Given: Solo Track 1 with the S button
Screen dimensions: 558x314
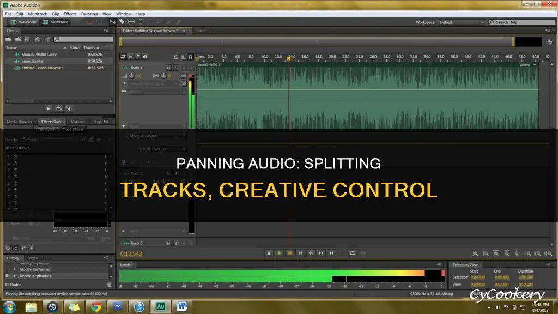Looking at the screenshot, I should click(176, 68).
